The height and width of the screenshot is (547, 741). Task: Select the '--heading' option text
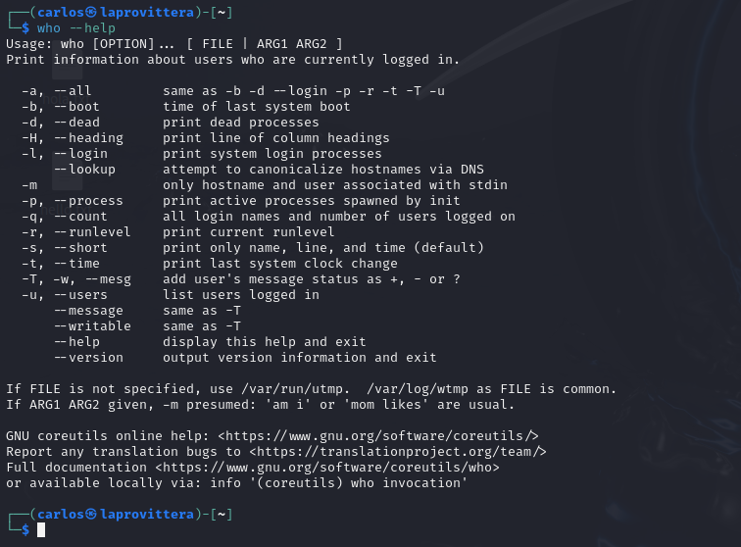click(x=88, y=137)
